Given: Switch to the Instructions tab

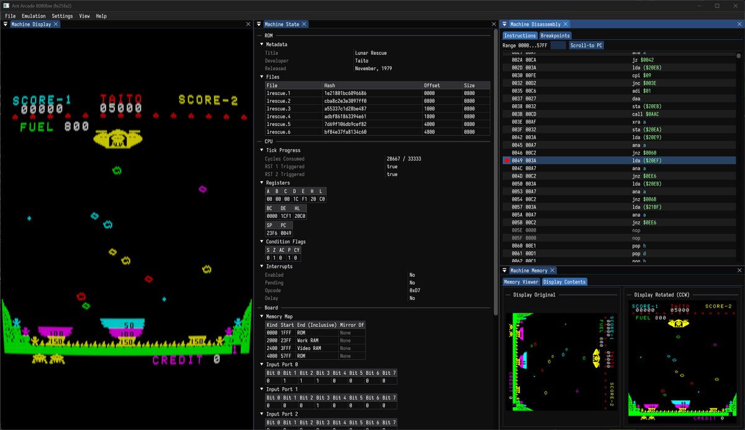Looking at the screenshot, I should (x=520, y=35).
